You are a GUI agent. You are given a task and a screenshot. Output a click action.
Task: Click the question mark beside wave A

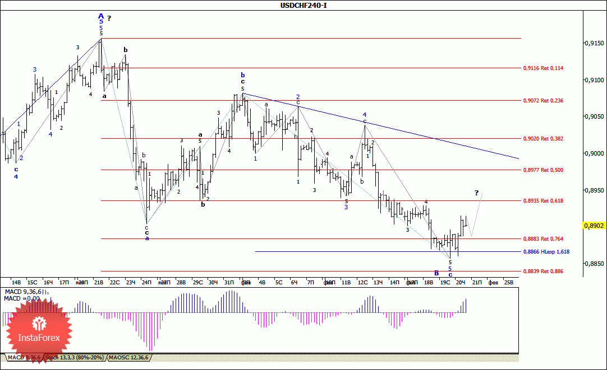[x=109, y=18]
